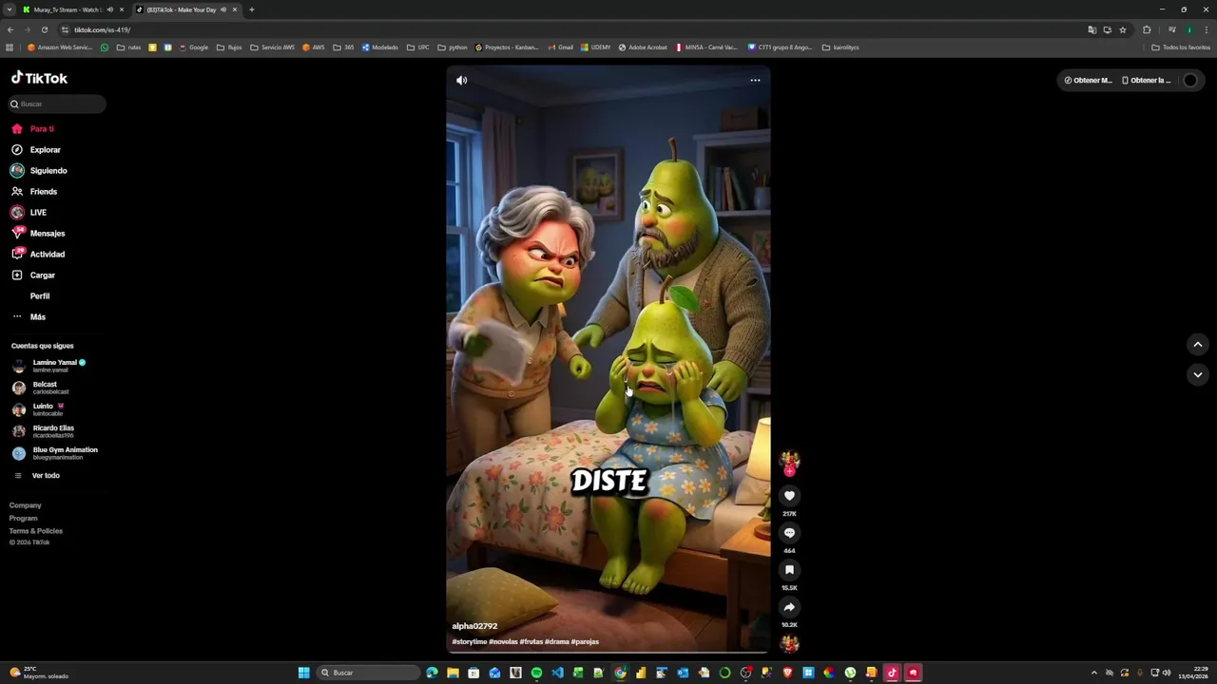Open the spinning music disc thumbnail
The width and height of the screenshot is (1217, 684).
coord(789,643)
